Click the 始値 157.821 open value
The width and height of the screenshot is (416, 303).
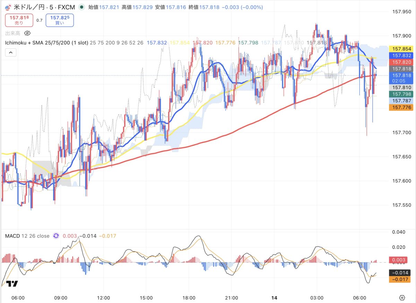104,7
